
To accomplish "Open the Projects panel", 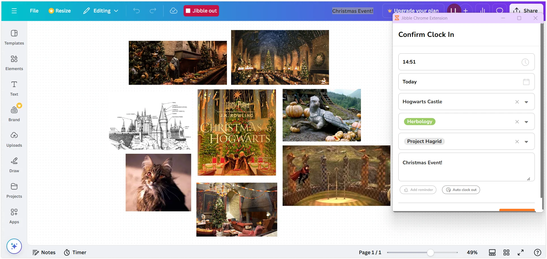I will pyautogui.click(x=14, y=190).
